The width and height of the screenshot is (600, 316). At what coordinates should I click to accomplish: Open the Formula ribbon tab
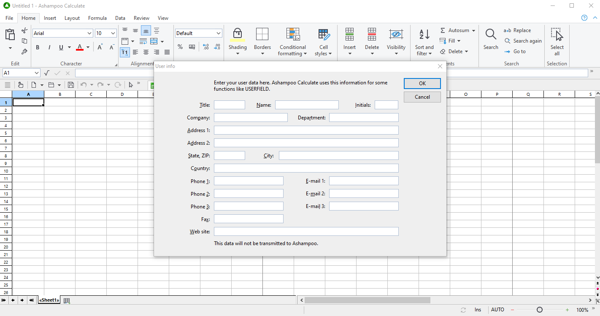click(97, 18)
